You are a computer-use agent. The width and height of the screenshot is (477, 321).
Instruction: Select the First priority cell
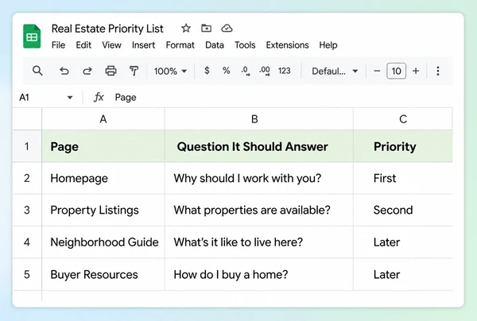tap(403, 178)
